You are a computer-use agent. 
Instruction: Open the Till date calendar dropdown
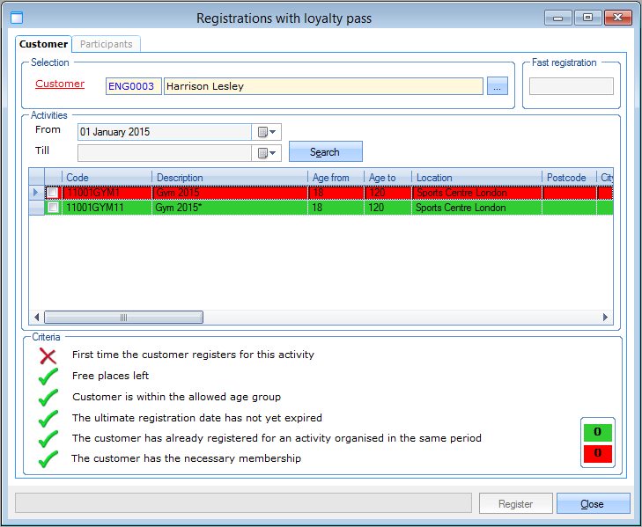coord(267,153)
